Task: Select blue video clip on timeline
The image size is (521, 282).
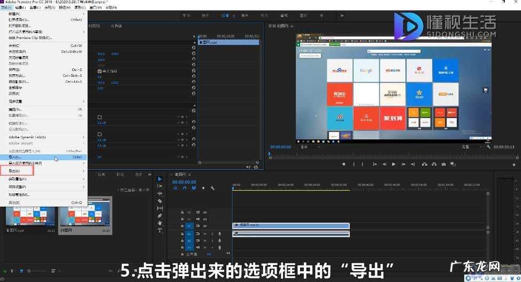Action: click(x=291, y=225)
